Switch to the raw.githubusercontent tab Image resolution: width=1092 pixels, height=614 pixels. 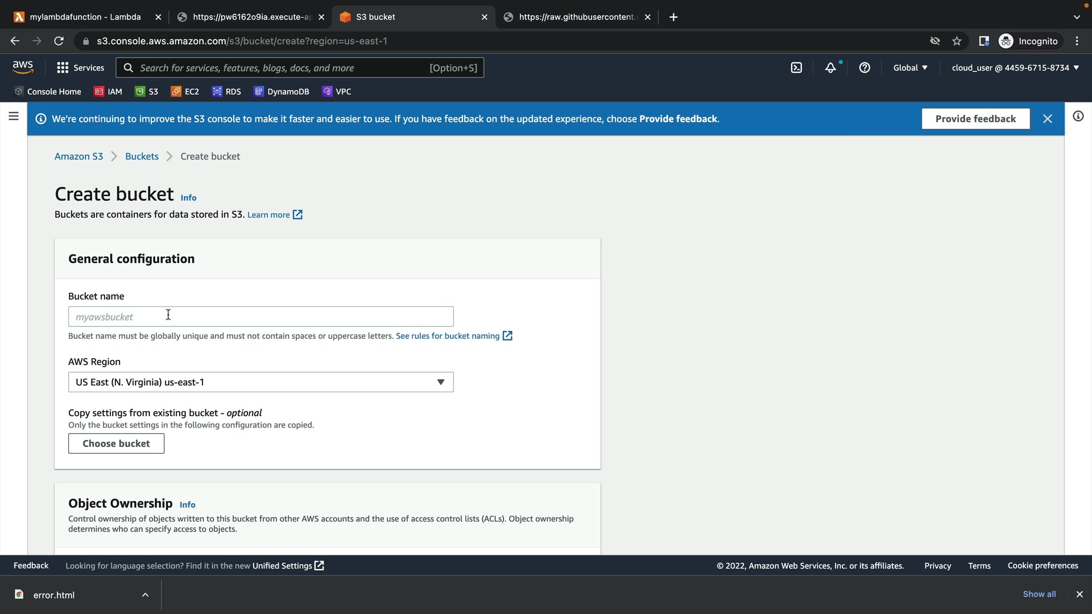576,17
